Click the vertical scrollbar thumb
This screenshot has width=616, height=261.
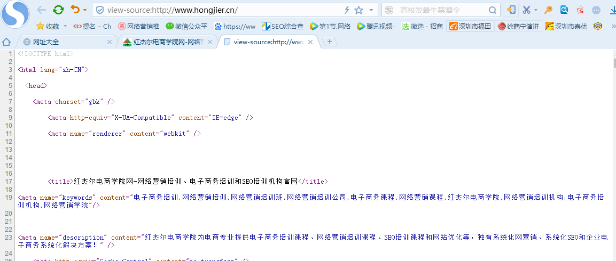point(614,64)
